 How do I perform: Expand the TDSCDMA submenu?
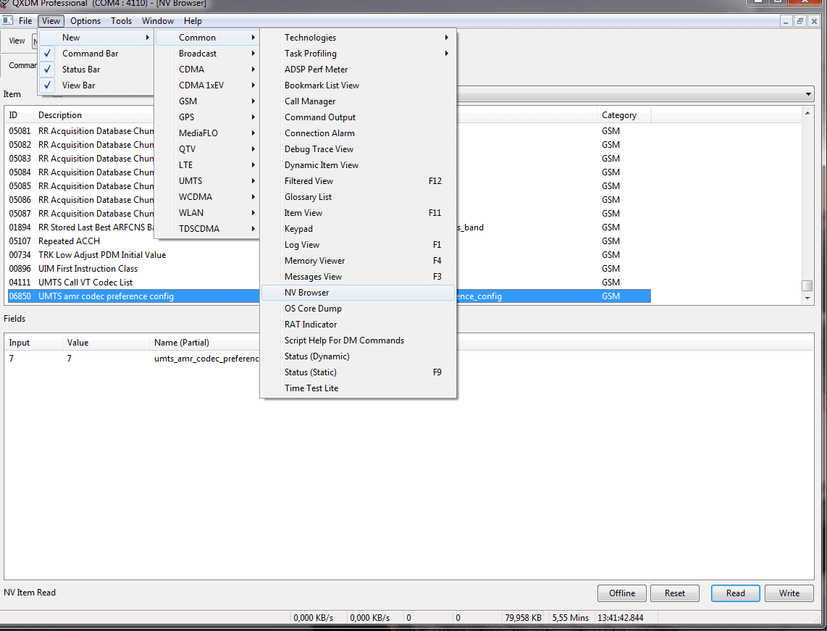(207, 228)
